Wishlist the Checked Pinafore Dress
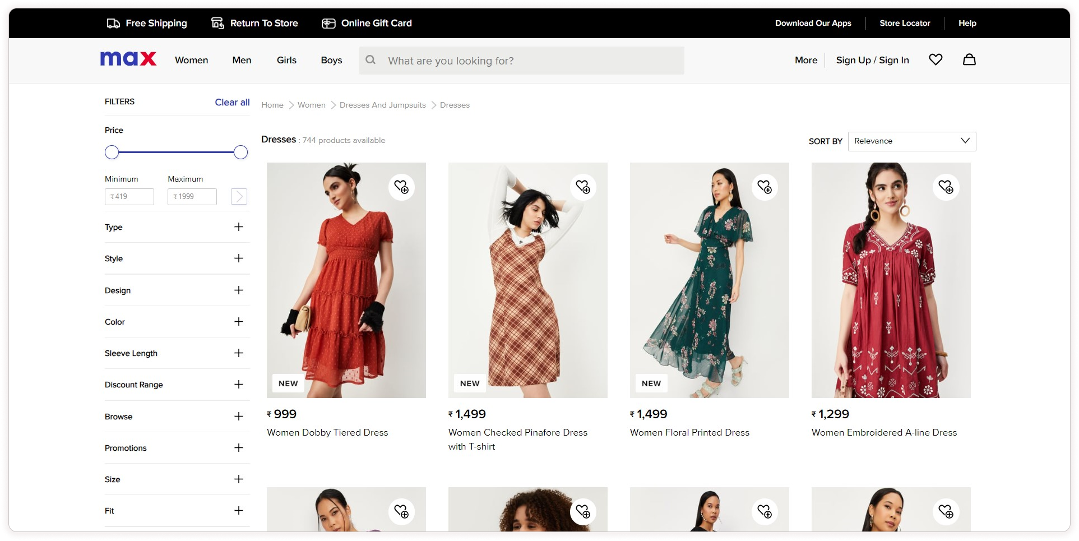The image size is (1079, 541). [x=583, y=187]
